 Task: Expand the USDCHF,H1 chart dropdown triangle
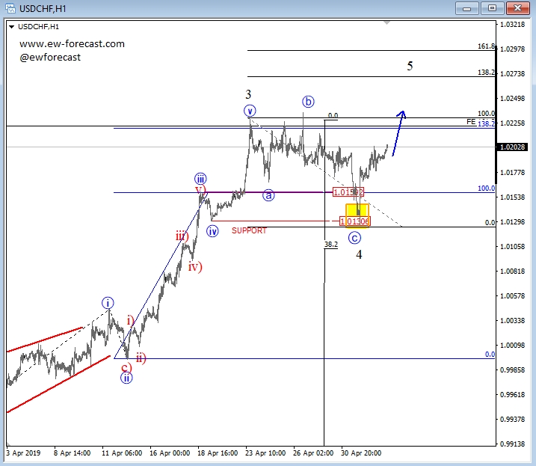(x=12, y=27)
